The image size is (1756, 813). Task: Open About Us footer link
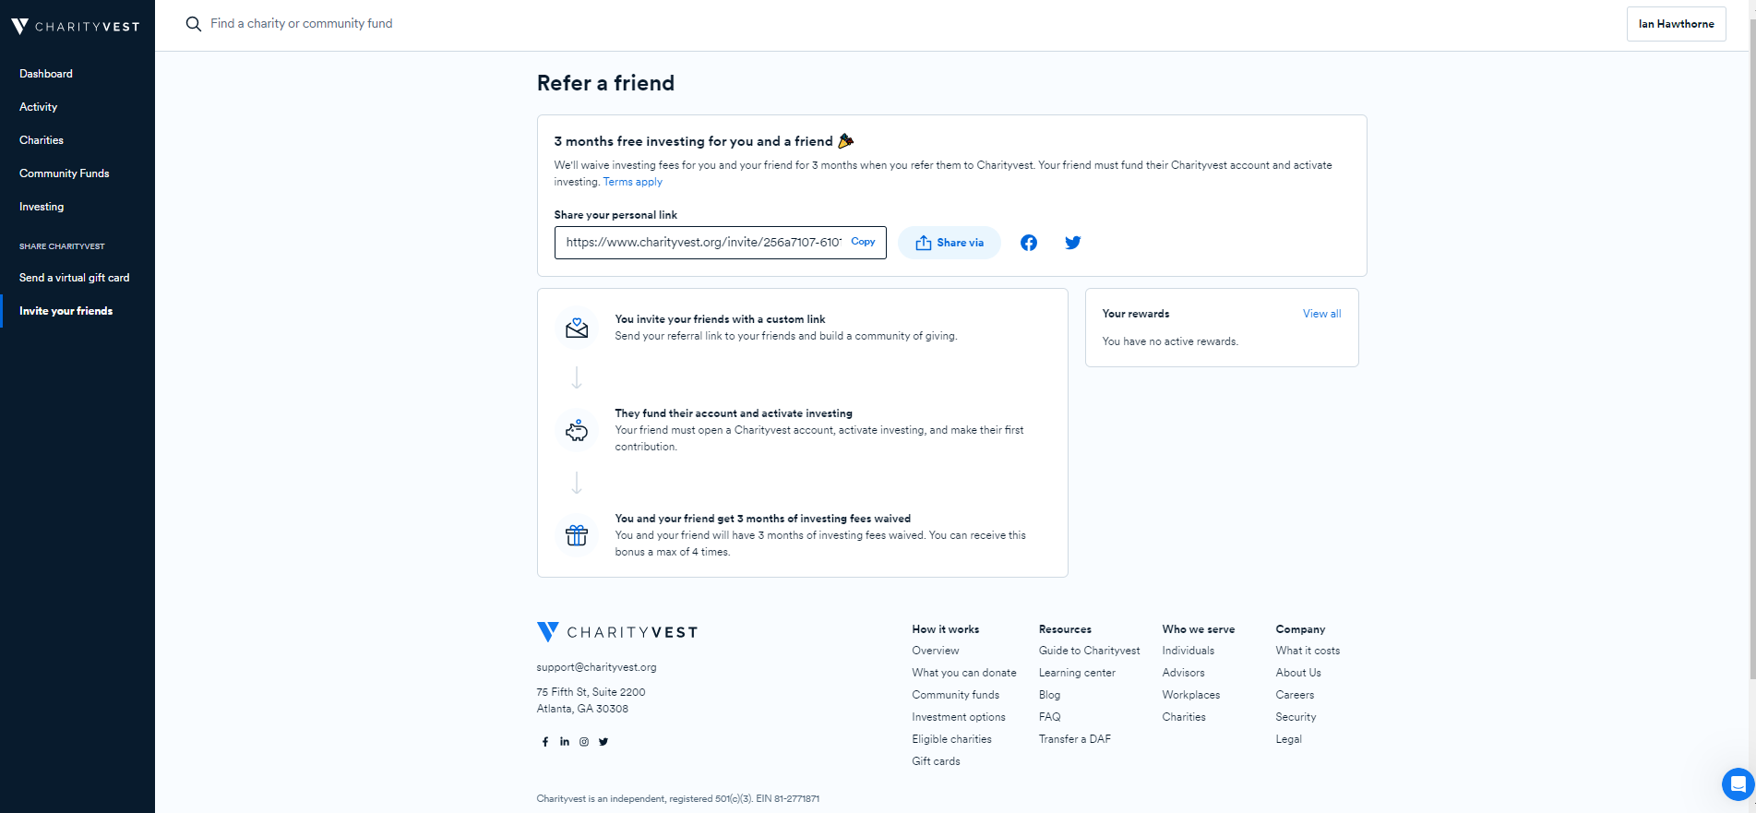pos(1298,673)
